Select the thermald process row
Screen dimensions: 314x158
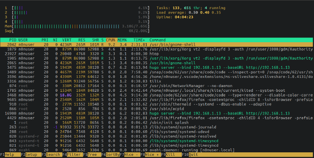[x=157, y=104]
